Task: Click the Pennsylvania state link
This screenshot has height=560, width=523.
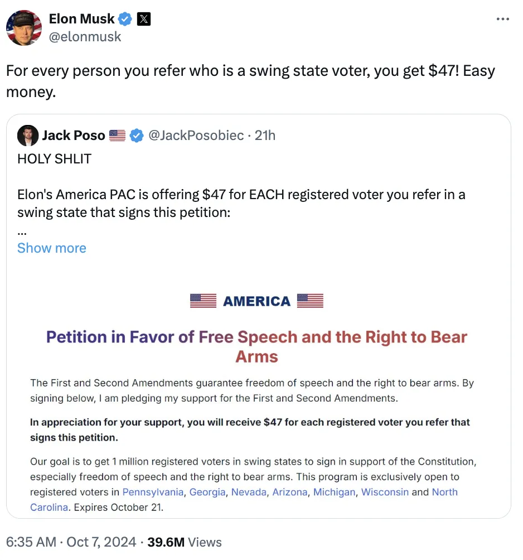Action: point(153,492)
